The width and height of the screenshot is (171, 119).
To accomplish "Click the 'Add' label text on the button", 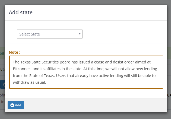I will point(18,105).
